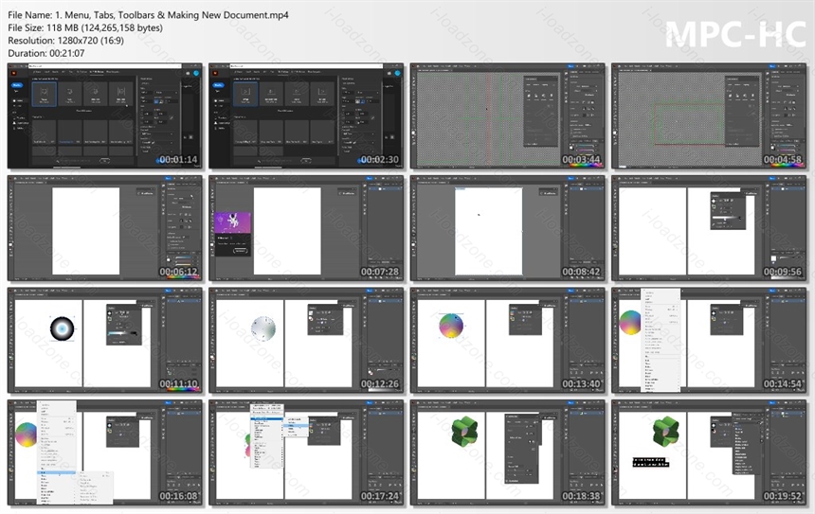
Task: Pick the frame stamped 00:09:56
Action: tap(709, 228)
